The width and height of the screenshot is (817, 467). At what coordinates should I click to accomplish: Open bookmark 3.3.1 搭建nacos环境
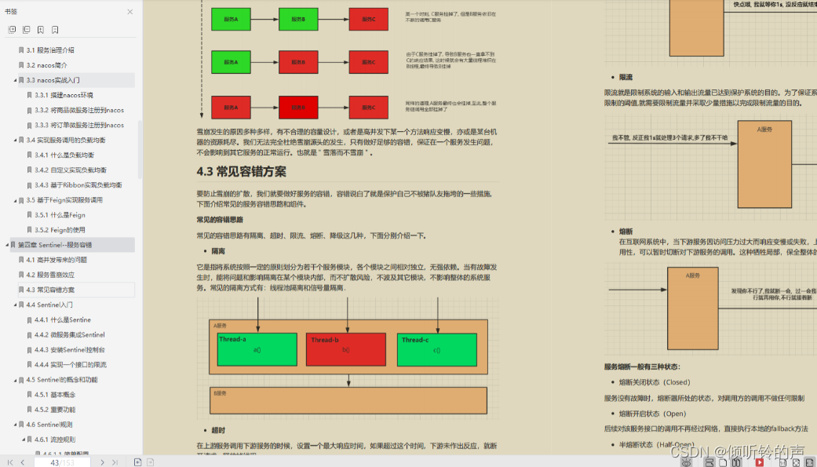64,96
